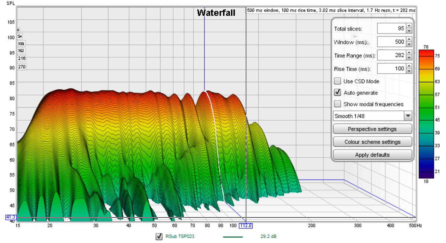Lower Rise Time using down arrow
446x243 pixels.
click(x=409, y=71)
